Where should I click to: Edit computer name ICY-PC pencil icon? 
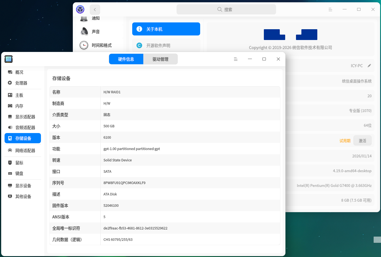(369, 66)
